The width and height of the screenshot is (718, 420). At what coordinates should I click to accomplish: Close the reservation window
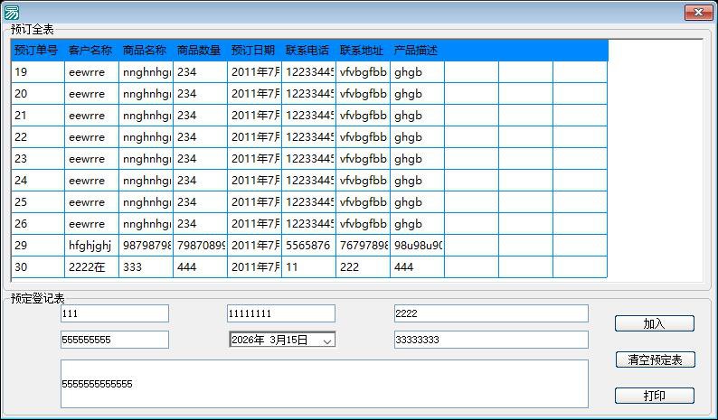pos(698,12)
